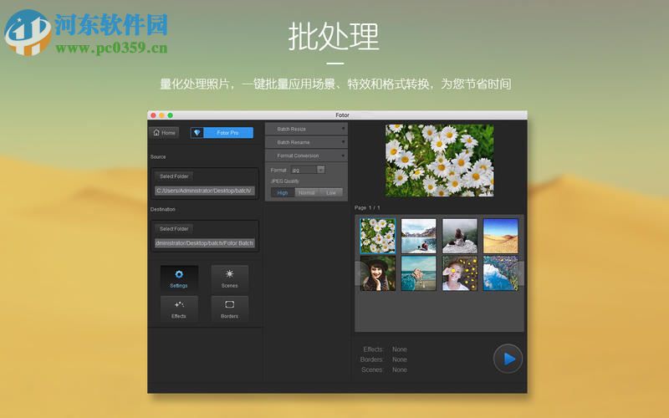The height and width of the screenshot is (418, 669).
Task: Click the source path field
Action: point(204,191)
